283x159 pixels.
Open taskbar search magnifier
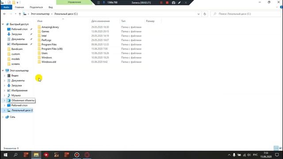point(16,155)
